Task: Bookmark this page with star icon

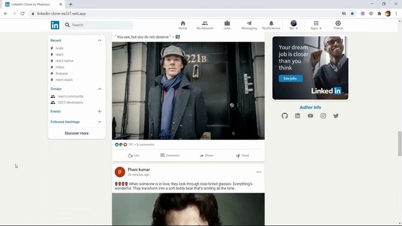Action: coord(352,14)
